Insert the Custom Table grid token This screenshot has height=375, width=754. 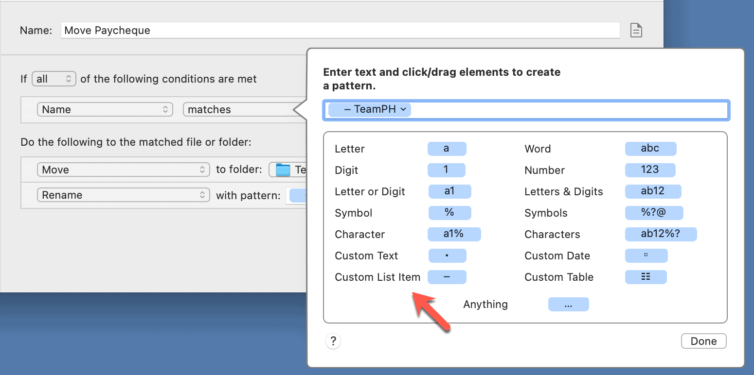tap(646, 277)
